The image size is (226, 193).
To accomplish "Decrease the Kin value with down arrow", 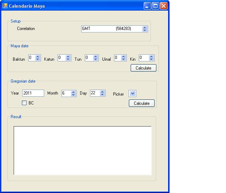I will pos(151,59).
